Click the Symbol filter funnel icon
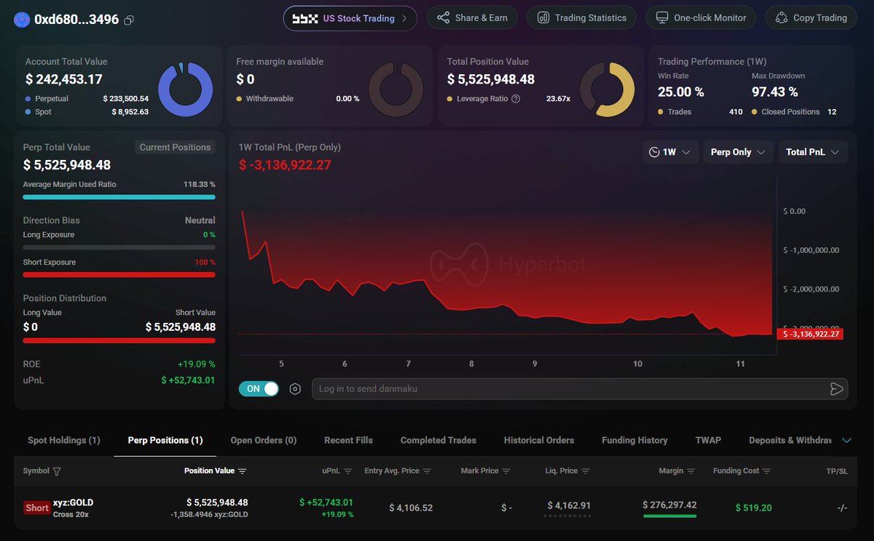 coord(57,471)
